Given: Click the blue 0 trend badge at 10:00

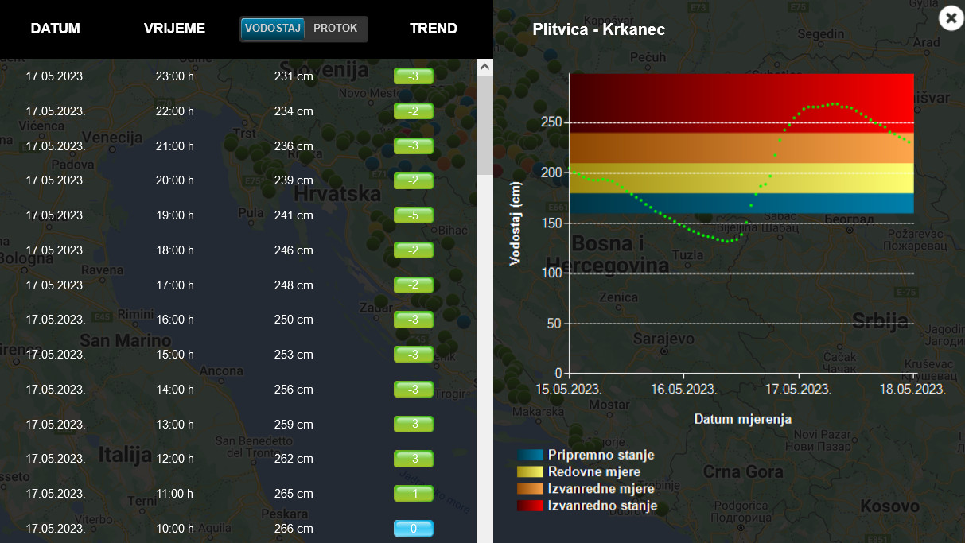Looking at the screenshot, I should pos(414,529).
